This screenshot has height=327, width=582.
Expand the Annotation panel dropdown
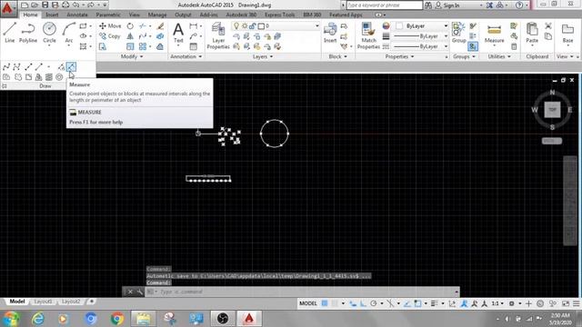[x=186, y=56]
